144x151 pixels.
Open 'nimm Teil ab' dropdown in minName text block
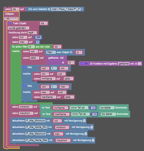(79, 108)
